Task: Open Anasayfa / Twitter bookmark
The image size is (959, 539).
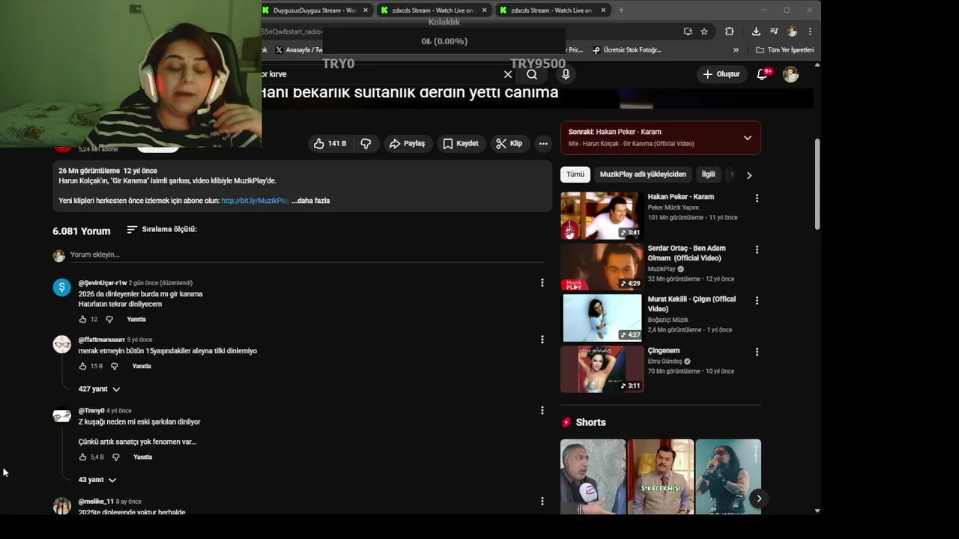Action: coord(298,50)
